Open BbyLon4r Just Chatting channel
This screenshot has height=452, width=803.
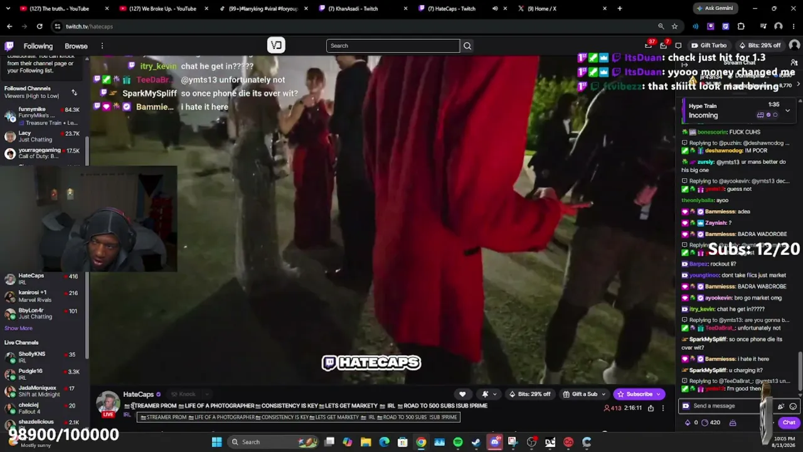[42, 313]
